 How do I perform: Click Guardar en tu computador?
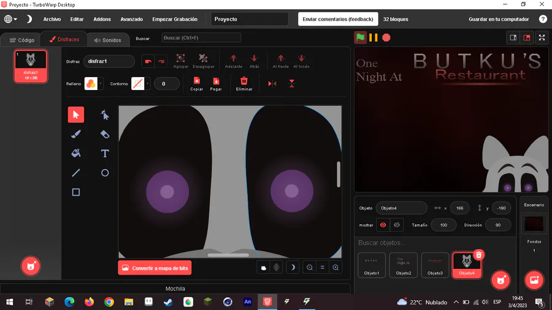tap(499, 19)
